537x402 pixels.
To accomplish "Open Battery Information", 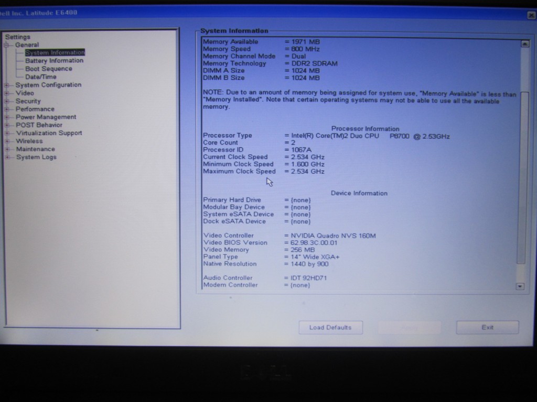I will point(54,61).
